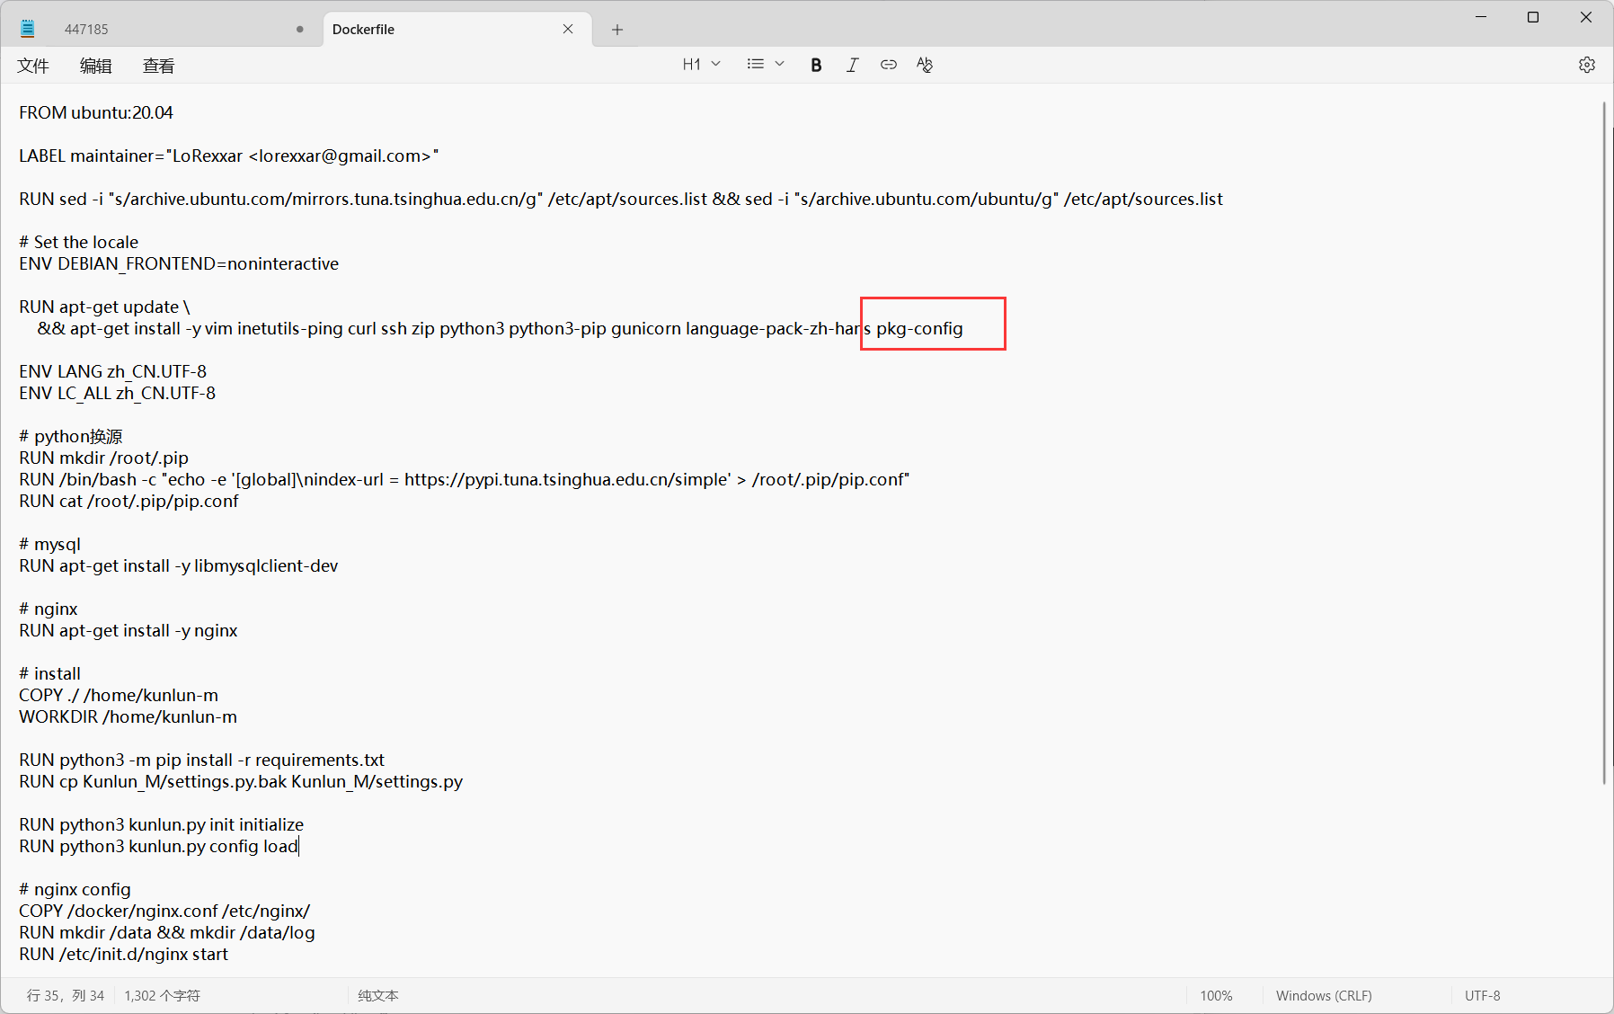Click the Windows (CRLF) line ending indicator
Viewport: 1614px width, 1014px height.
point(1323,995)
